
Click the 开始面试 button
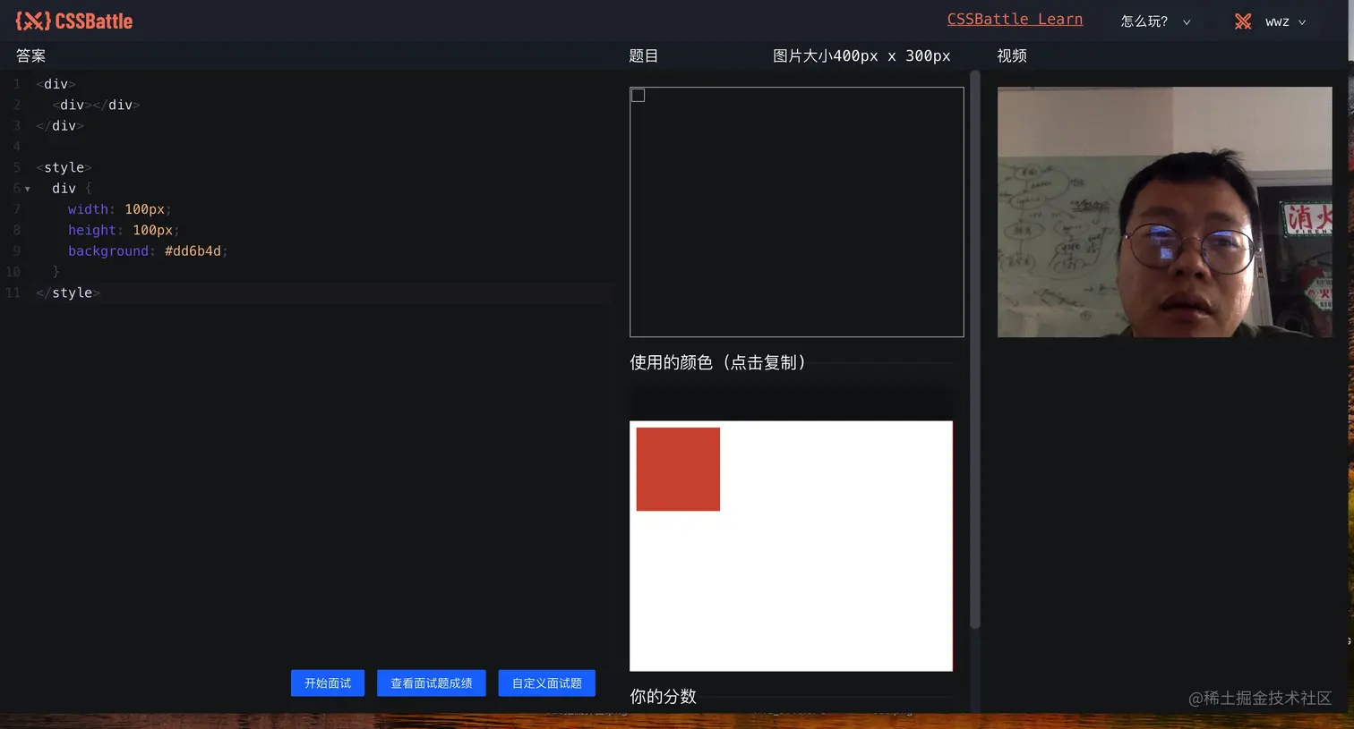(x=327, y=682)
